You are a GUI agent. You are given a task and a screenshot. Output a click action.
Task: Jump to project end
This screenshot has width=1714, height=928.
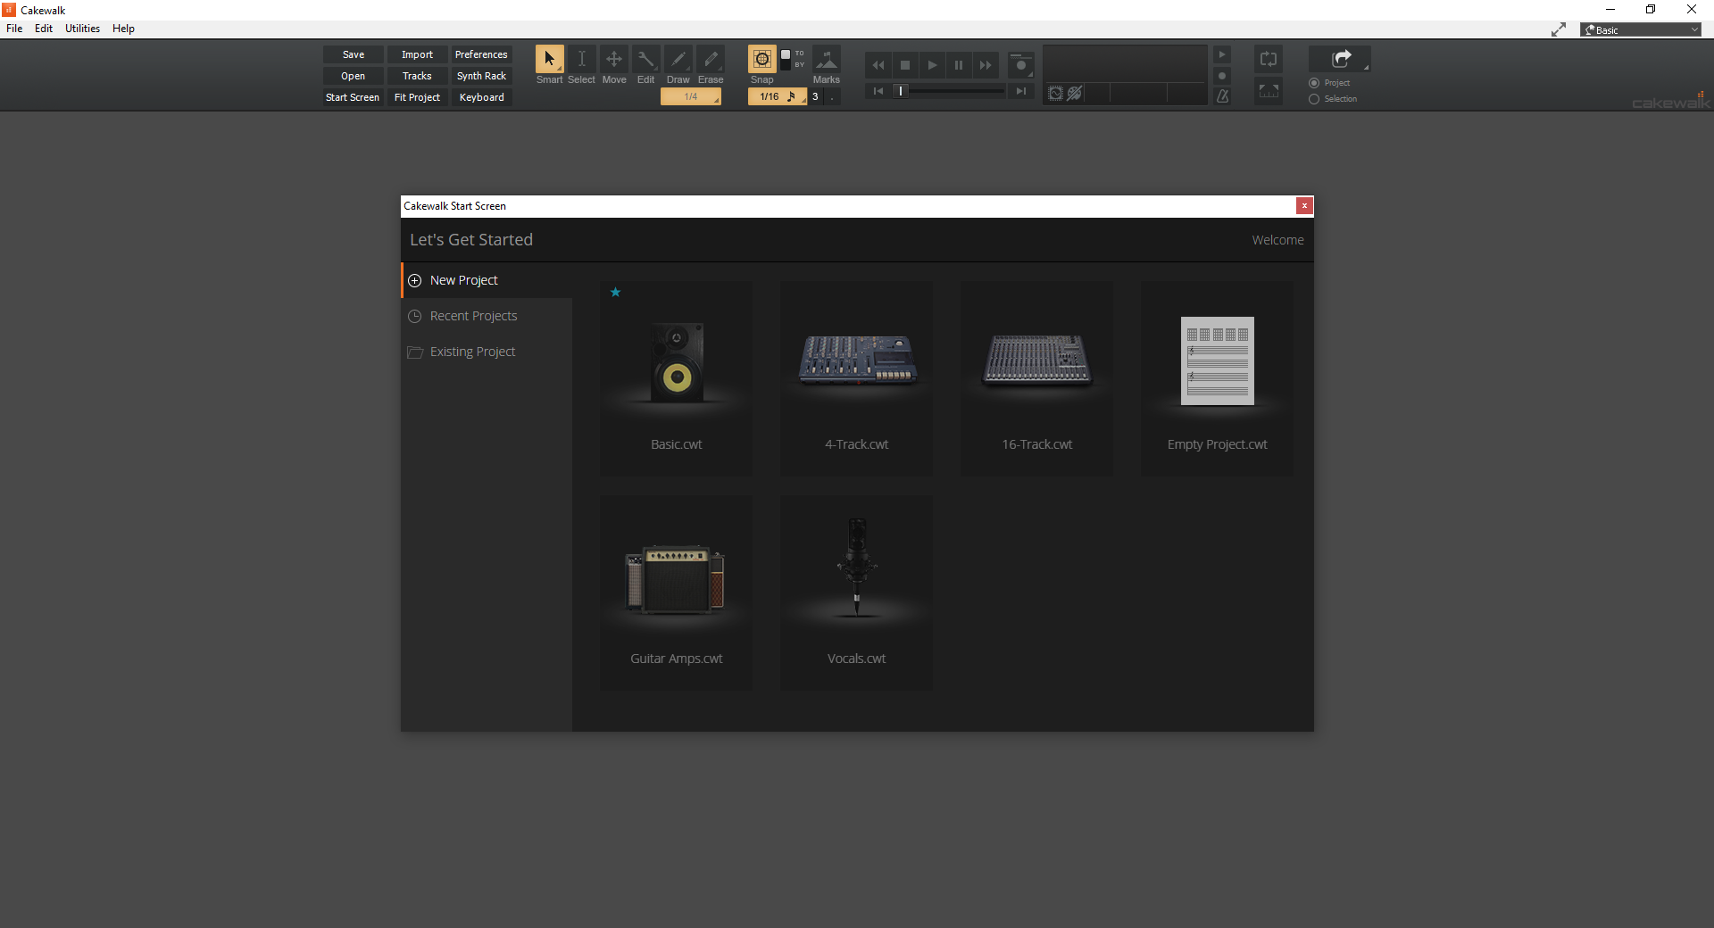click(1020, 91)
